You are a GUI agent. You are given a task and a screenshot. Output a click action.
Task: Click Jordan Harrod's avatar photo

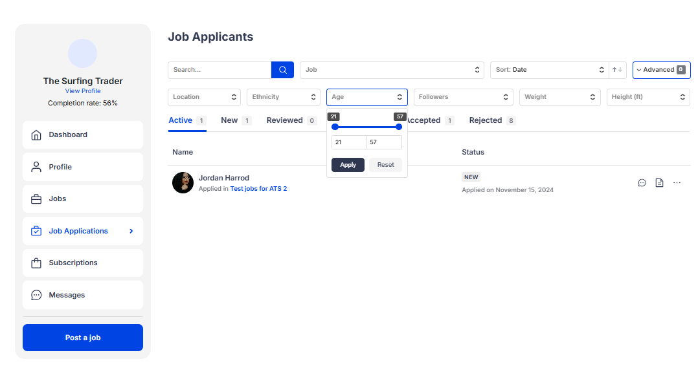coord(183,182)
